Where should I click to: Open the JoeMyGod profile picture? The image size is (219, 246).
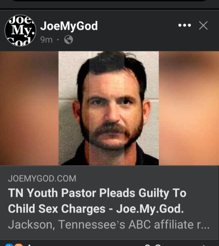(21, 30)
